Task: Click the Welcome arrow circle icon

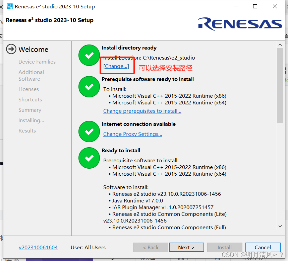Action: click(11, 49)
